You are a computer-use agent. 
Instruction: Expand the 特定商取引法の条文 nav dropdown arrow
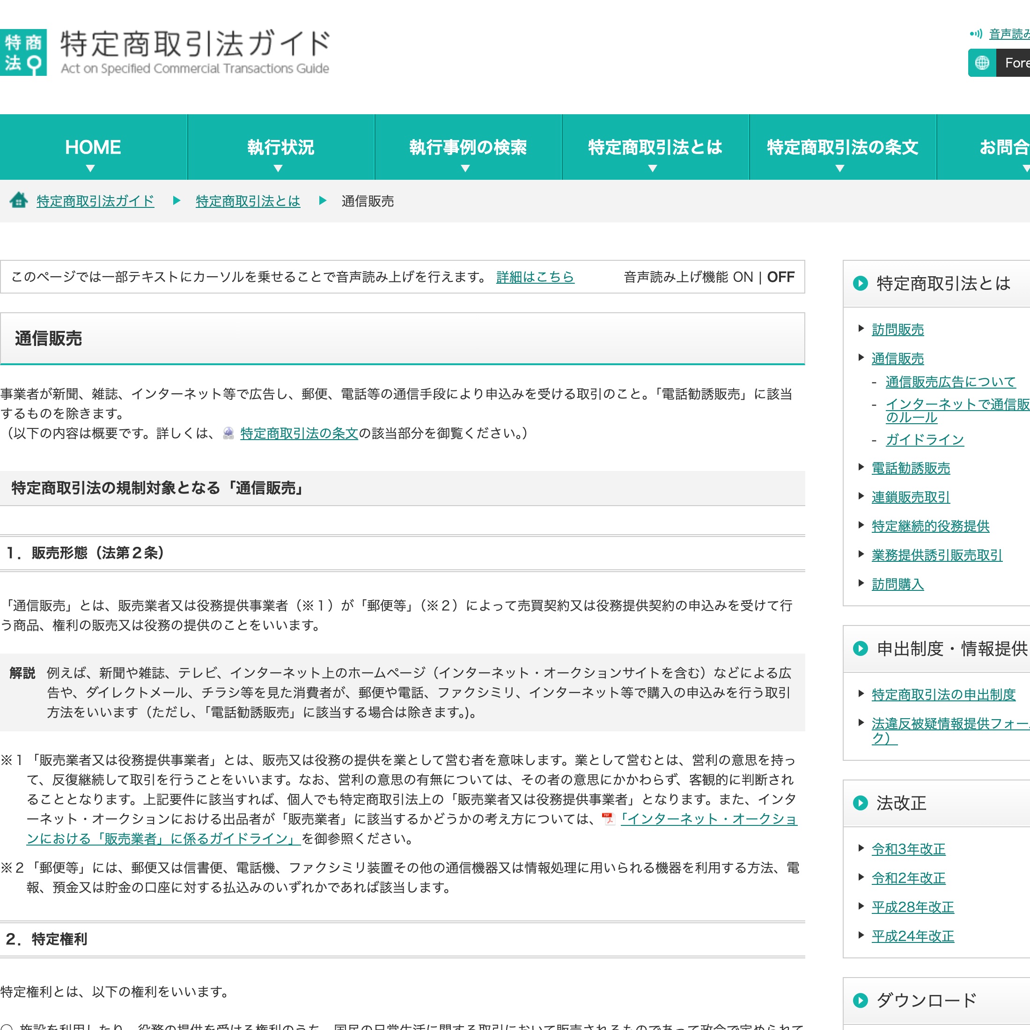839,169
